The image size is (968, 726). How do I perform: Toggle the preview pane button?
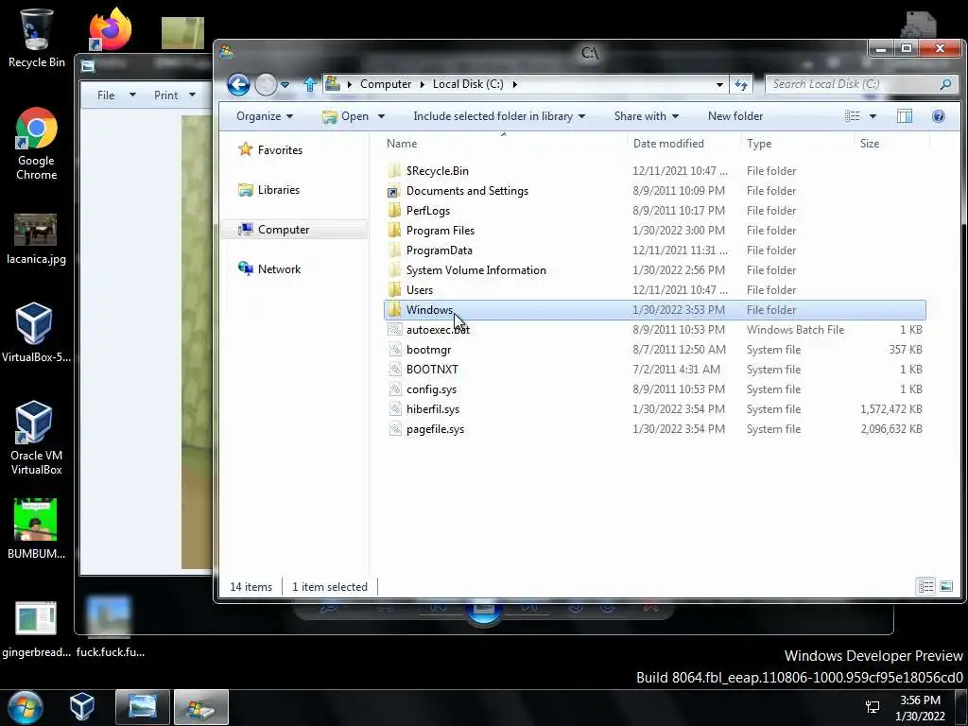tap(905, 116)
